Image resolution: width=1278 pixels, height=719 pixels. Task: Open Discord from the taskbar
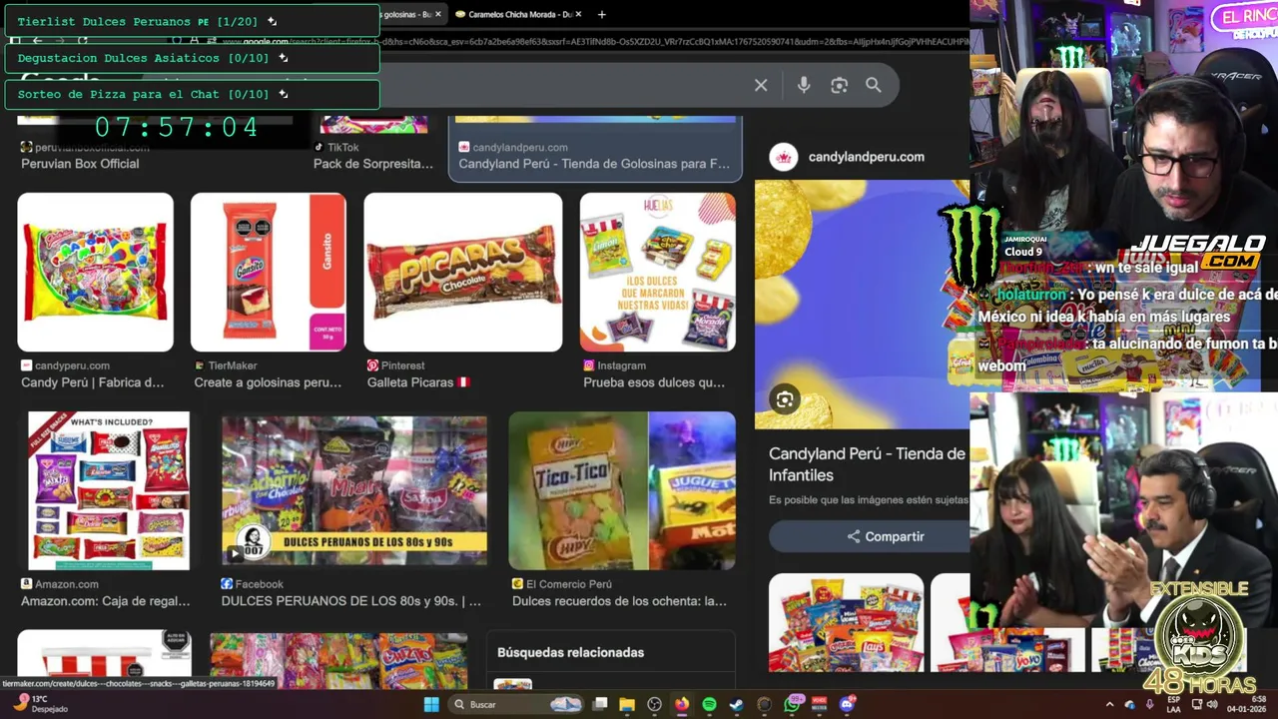(848, 704)
